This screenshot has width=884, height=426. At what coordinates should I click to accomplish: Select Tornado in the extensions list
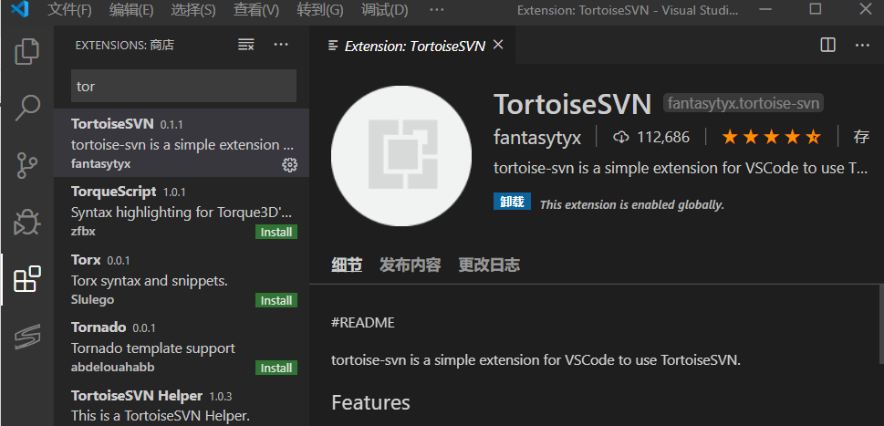182,348
